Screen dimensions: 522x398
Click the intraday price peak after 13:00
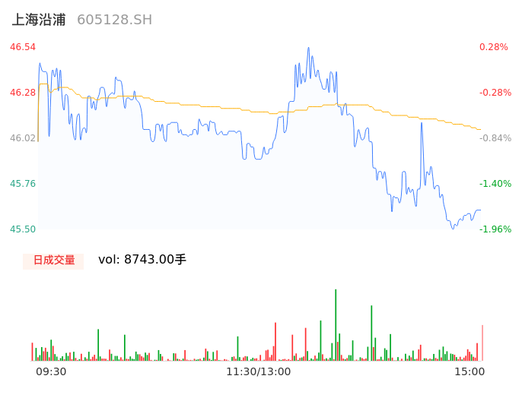pyautogui.click(x=309, y=49)
